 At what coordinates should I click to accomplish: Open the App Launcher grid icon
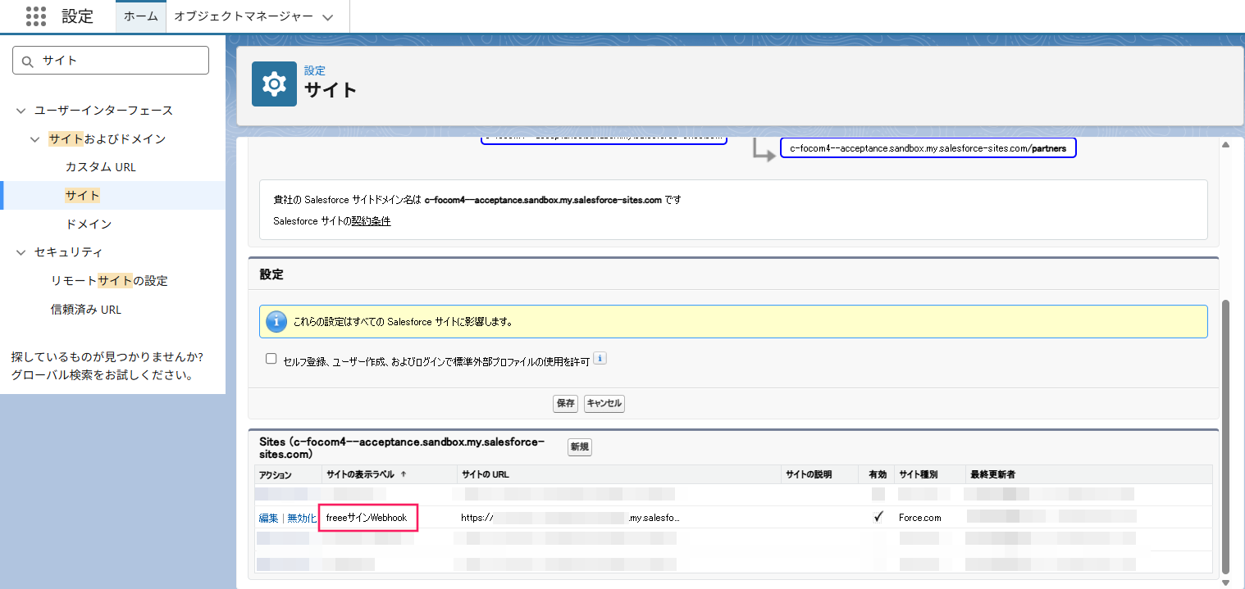coord(36,16)
